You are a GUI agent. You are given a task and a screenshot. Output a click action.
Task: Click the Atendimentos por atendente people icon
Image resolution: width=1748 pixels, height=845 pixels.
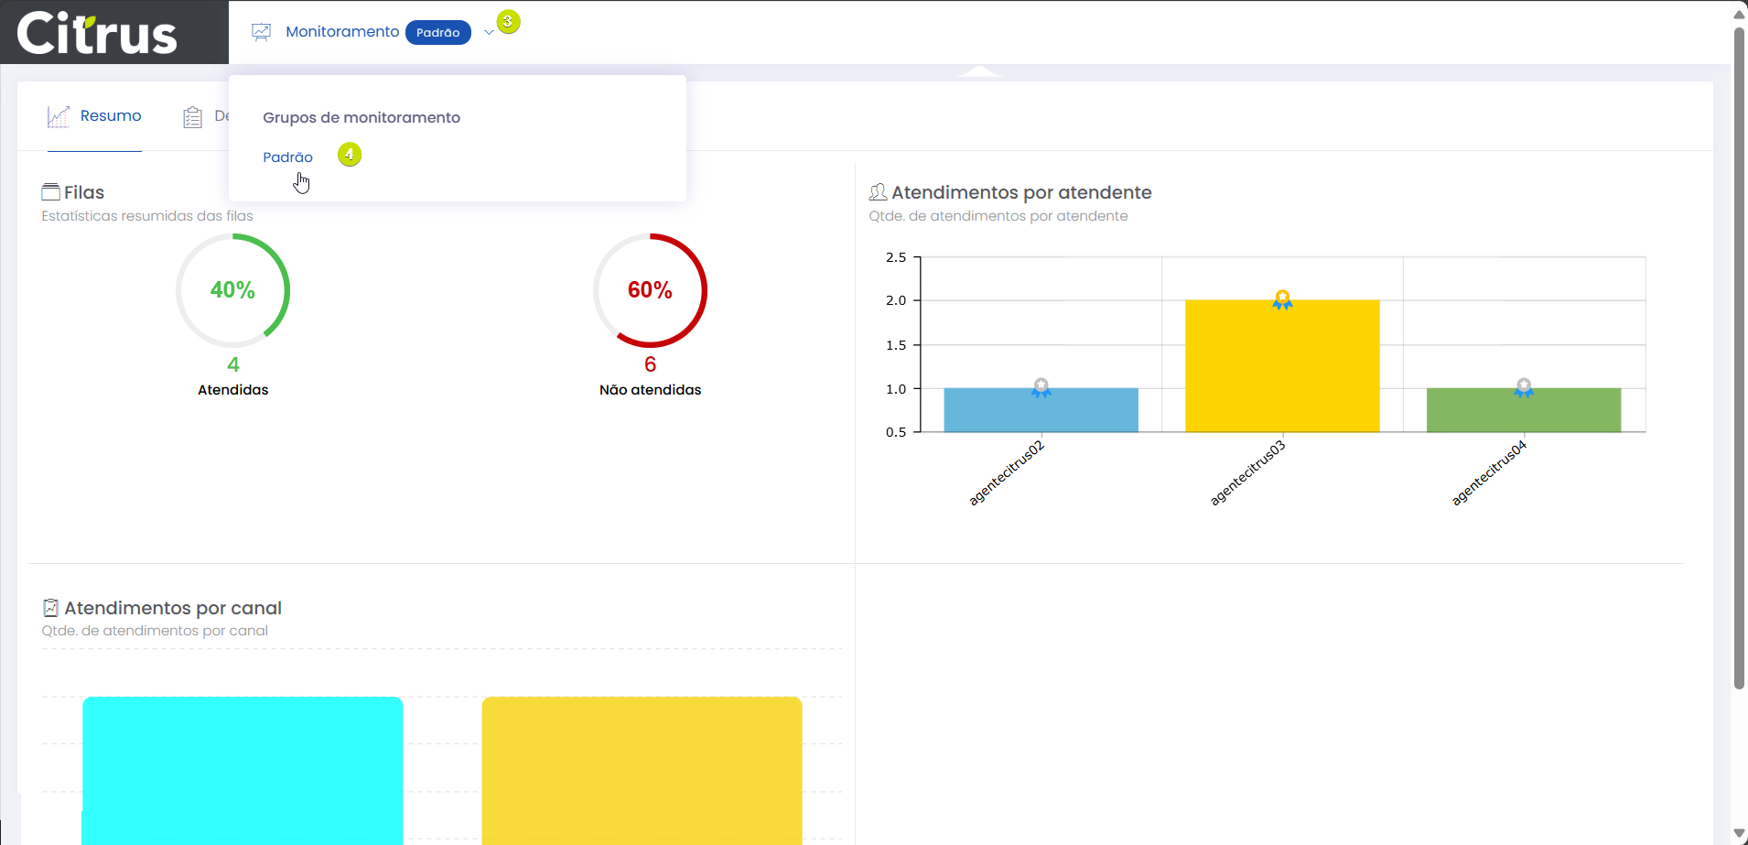coord(878,192)
